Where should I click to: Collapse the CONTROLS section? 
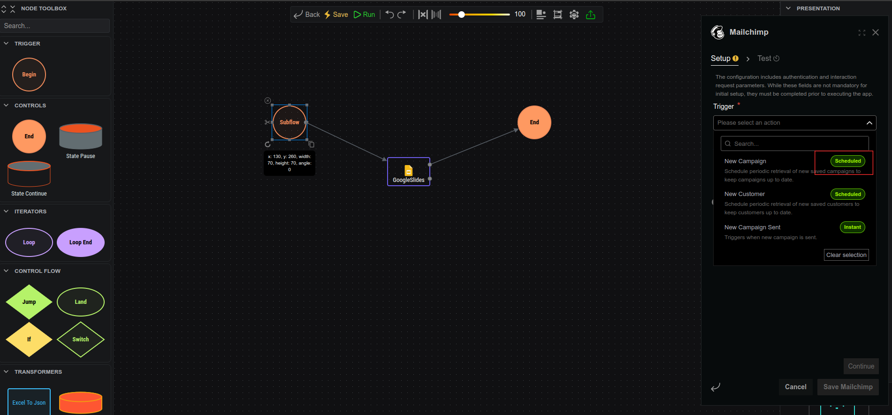pos(7,105)
